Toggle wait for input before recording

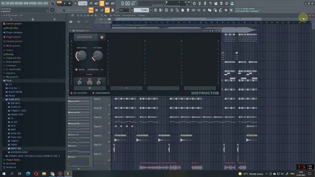pos(96,3)
